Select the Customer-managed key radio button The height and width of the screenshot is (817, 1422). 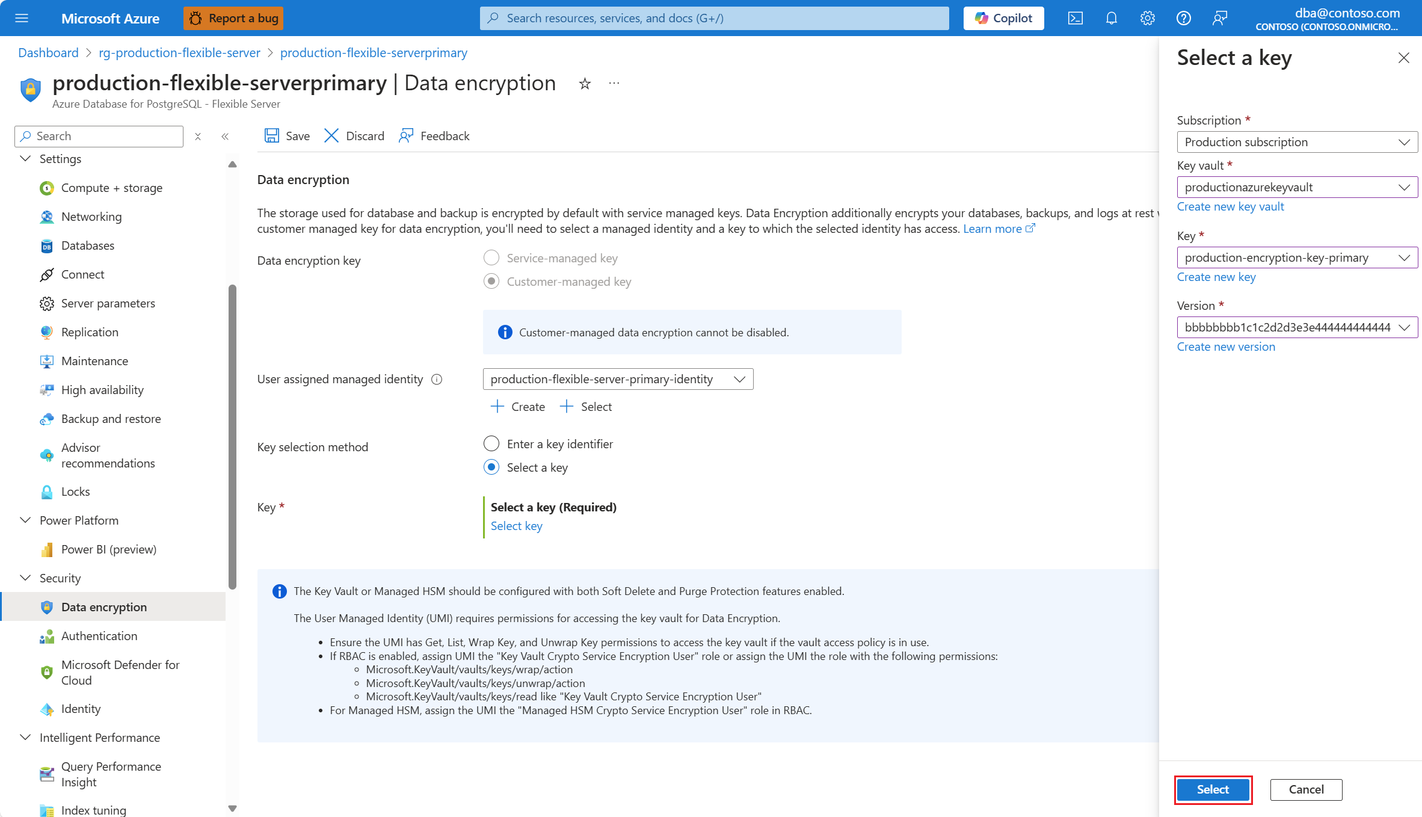(x=491, y=282)
